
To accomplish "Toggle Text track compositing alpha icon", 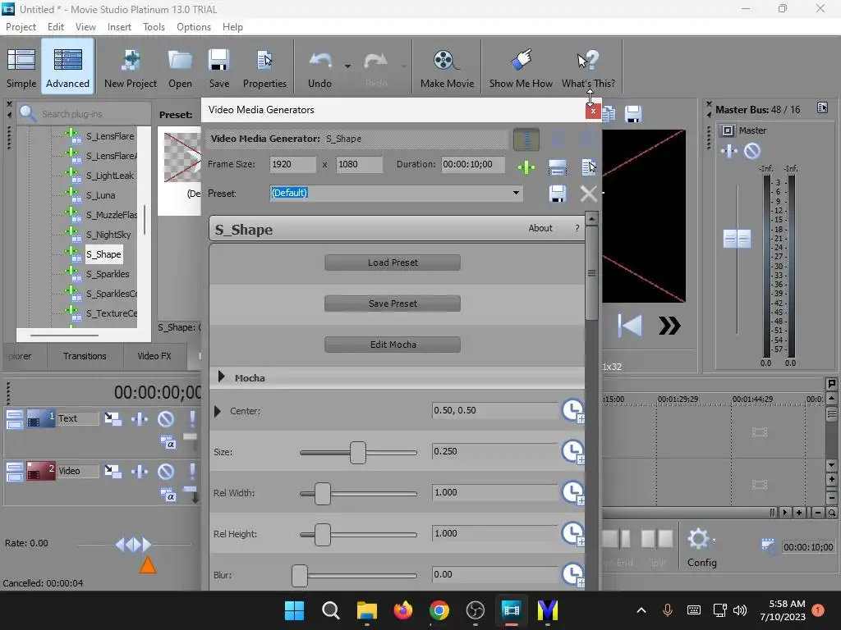I will click(168, 442).
